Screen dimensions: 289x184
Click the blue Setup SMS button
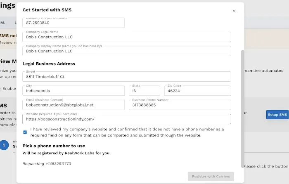point(277,115)
